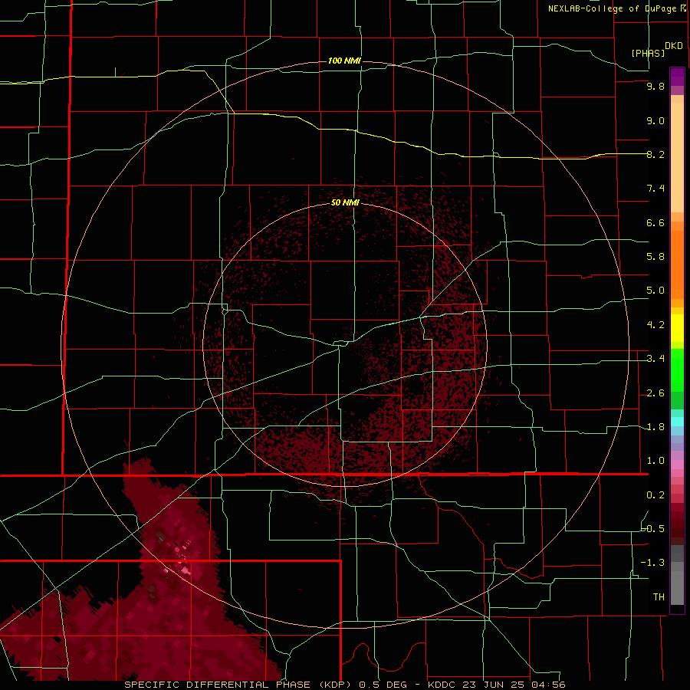The image size is (690, 690).
Task: Click the 50 NMI range ring label
Action: [x=345, y=203]
